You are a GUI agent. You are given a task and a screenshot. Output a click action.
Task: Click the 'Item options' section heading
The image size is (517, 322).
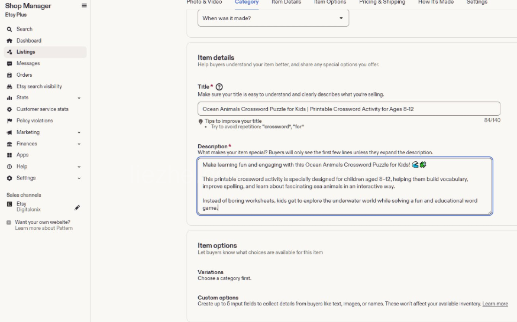pos(217,245)
